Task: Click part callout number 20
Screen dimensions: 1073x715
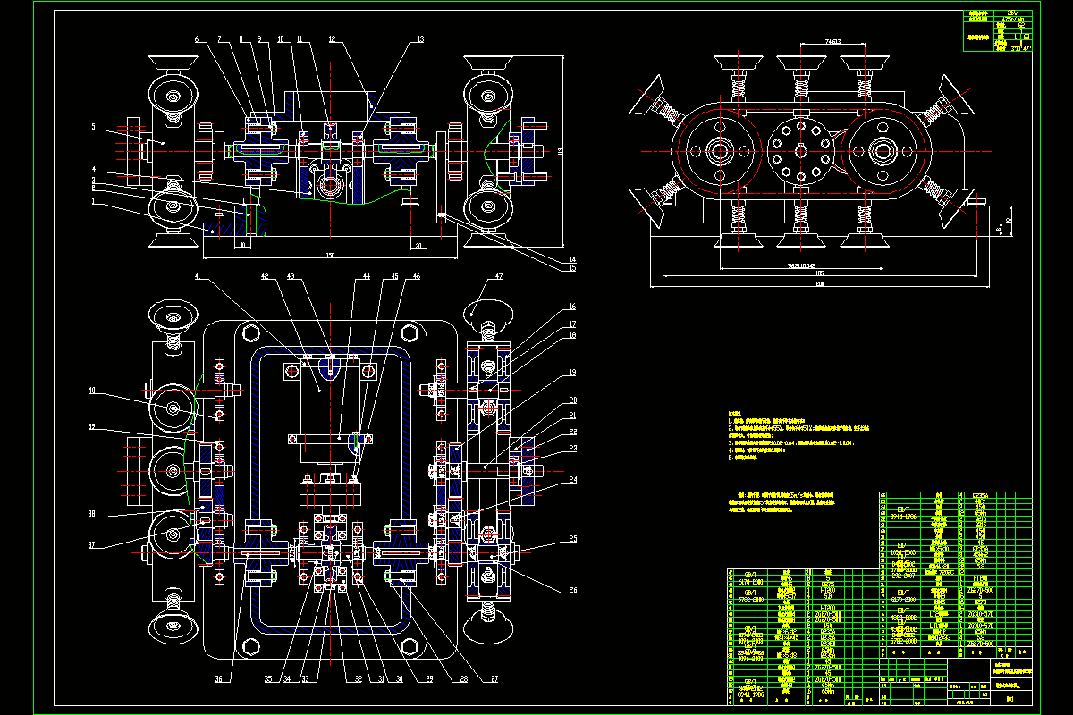Action: 573,400
